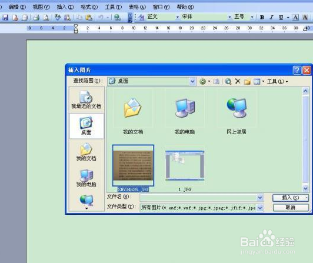Screen dimensions: 313x263
Task: Open the Table 表格 menu
Action: coord(137,7)
